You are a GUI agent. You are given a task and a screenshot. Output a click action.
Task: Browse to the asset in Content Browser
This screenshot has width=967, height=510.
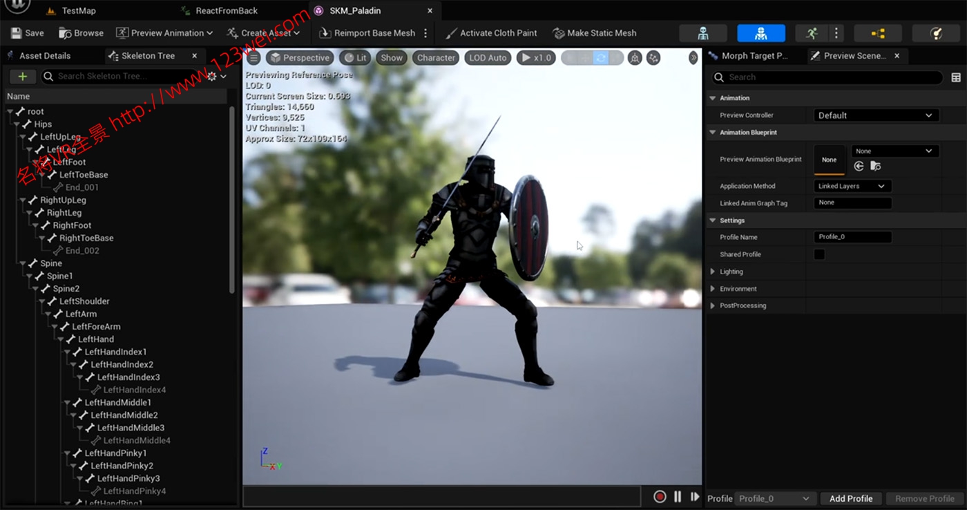coord(82,33)
